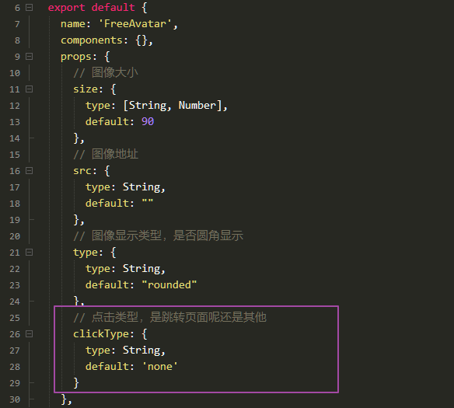Click the 'export' keyword
This screenshot has height=408, width=454.
(x=67, y=8)
